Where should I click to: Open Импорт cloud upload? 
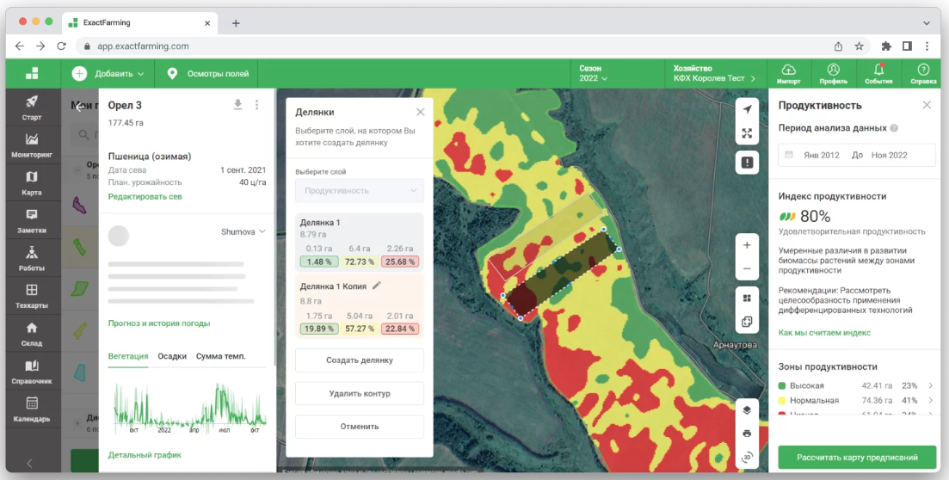[x=788, y=73]
